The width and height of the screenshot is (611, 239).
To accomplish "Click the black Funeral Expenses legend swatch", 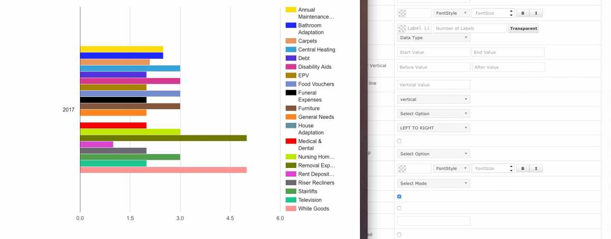I will pyautogui.click(x=291, y=93).
